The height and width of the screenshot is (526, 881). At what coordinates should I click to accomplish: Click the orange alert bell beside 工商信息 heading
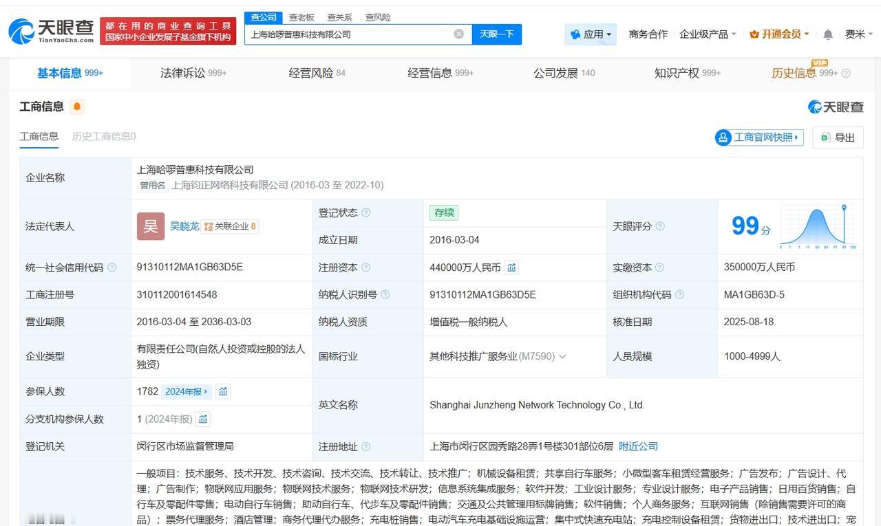[77, 106]
